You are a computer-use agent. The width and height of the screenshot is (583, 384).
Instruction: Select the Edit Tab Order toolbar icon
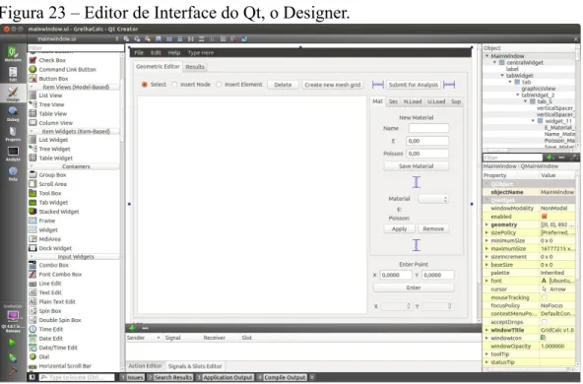(159, 38)
